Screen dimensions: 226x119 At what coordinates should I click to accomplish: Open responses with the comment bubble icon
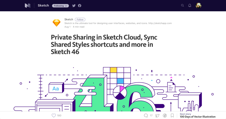tap(146, 115)
